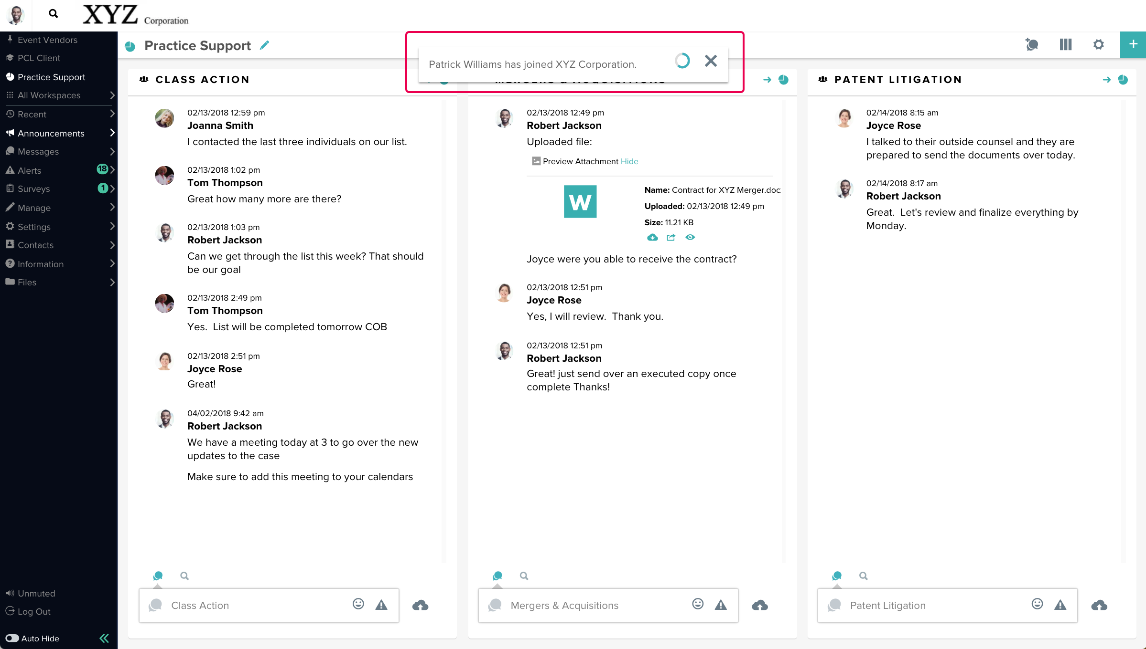The height and width of the screenshot is (649, 1146).
Task: Download the Contract for XYZ Merger file
Action: tap(652, 237)
